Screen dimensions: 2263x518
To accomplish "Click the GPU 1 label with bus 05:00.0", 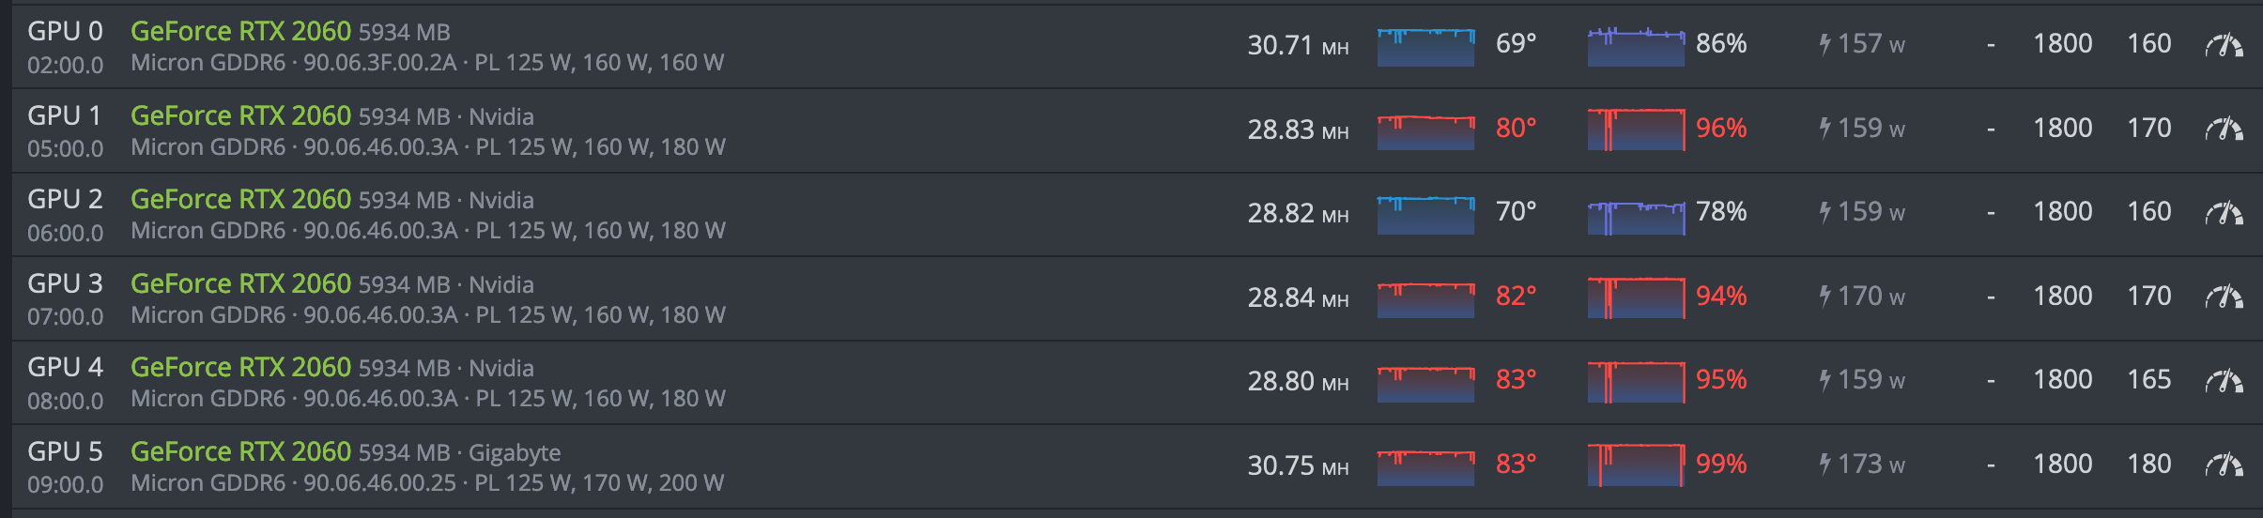I will (65, 115).
